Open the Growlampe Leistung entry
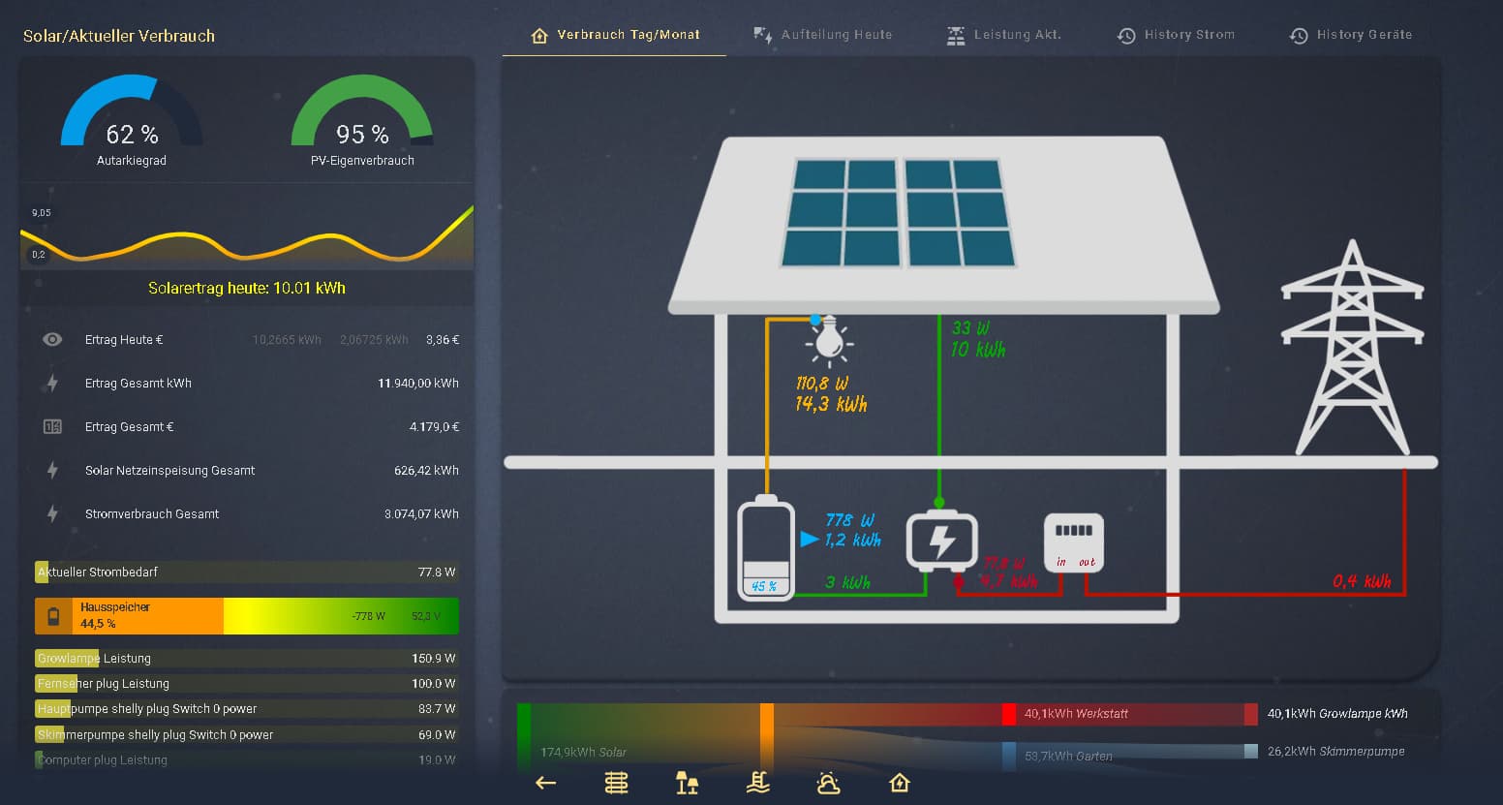The height and width of the screenshot is (805, 1503). click(x=247, y=659)
